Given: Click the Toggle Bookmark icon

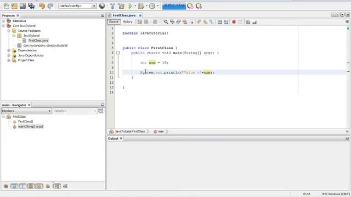Looking at the screenshot, I should 211,22.
